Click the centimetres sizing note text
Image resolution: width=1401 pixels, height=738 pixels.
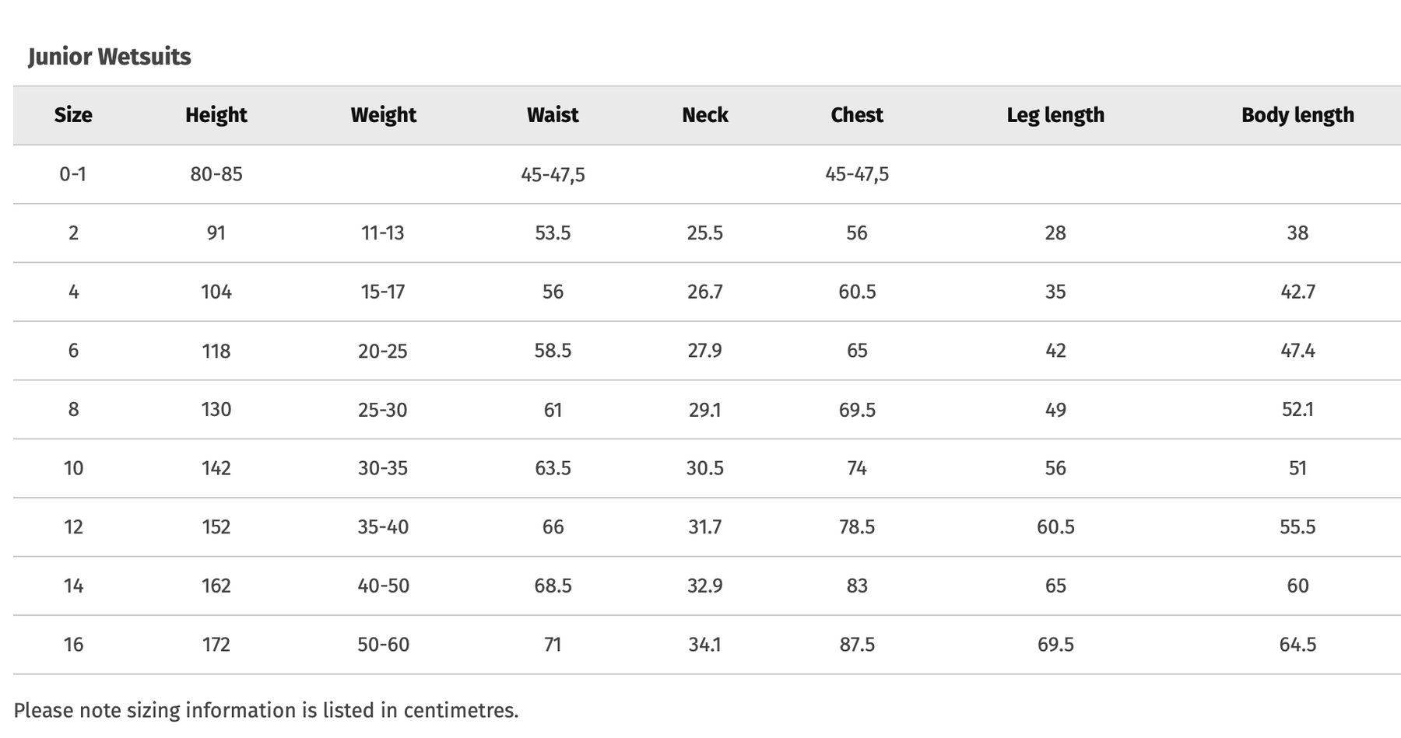(x=266, y=711)
